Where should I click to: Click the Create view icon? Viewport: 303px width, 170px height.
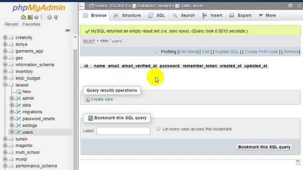[87, 100]
